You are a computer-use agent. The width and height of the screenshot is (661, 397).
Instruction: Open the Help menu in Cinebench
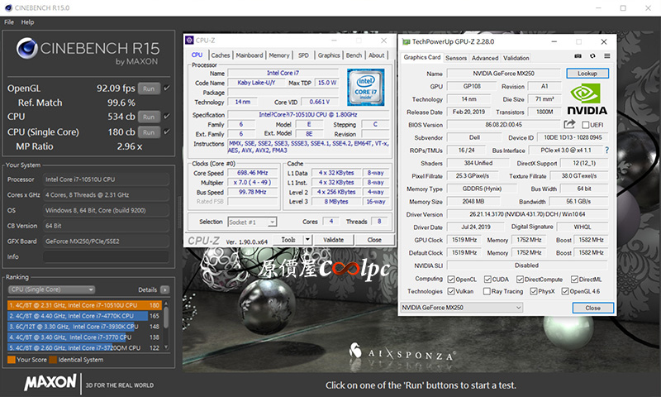click(x=27, y=22)
